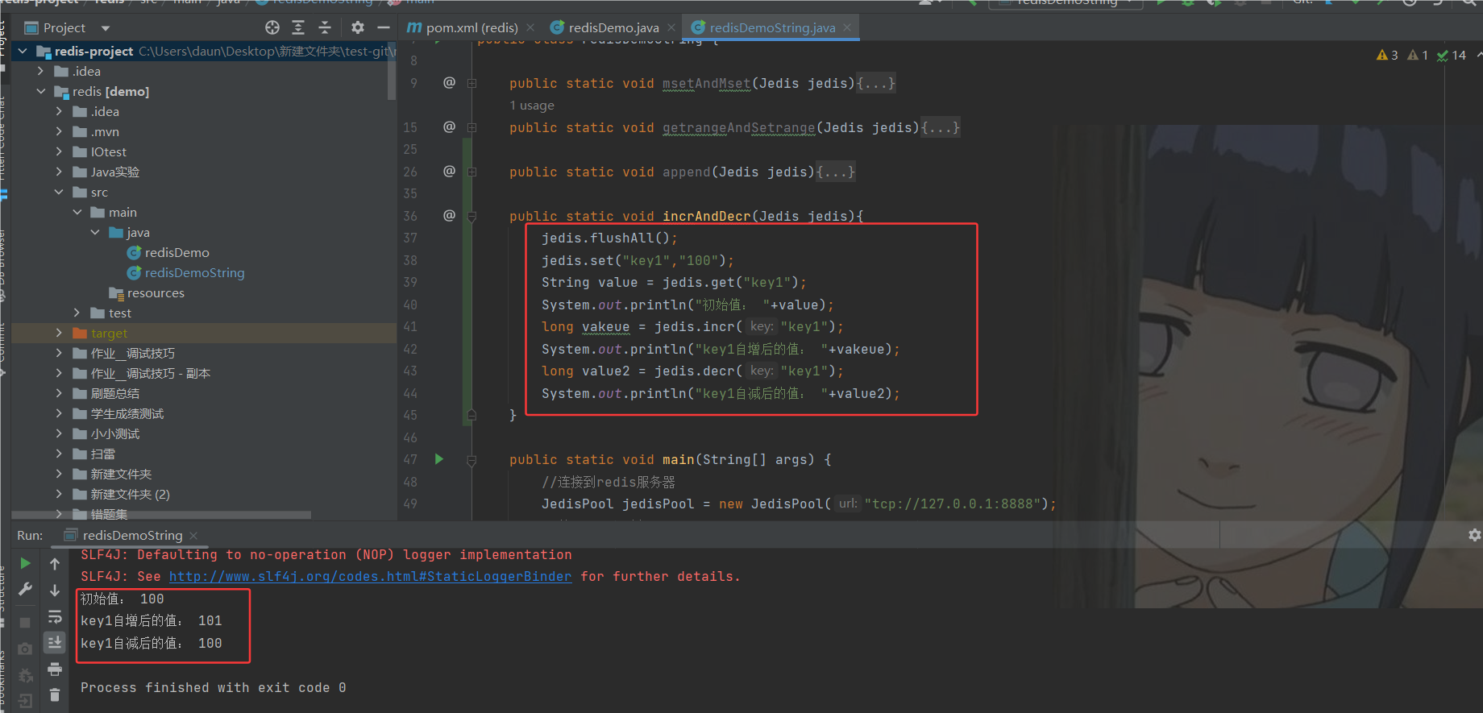The image size is (1483, 713).
Task: Click the @ gutter icon on line 26
Action: pyautogui.click(x=449, y=171)
